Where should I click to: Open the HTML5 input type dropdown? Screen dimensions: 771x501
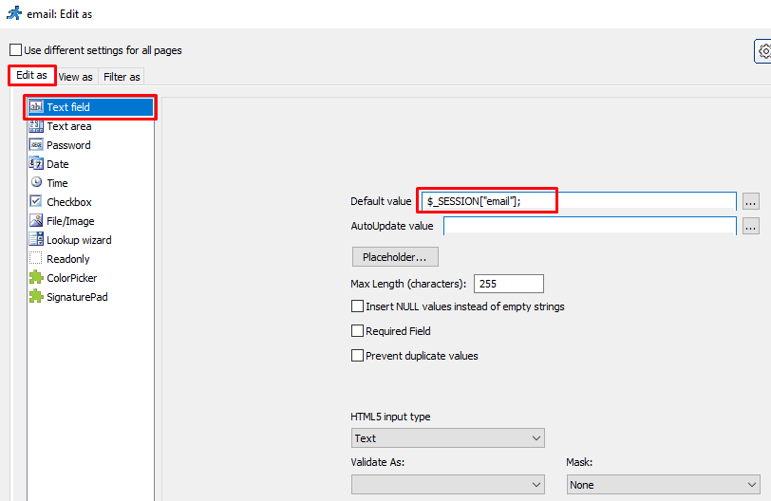447,438
